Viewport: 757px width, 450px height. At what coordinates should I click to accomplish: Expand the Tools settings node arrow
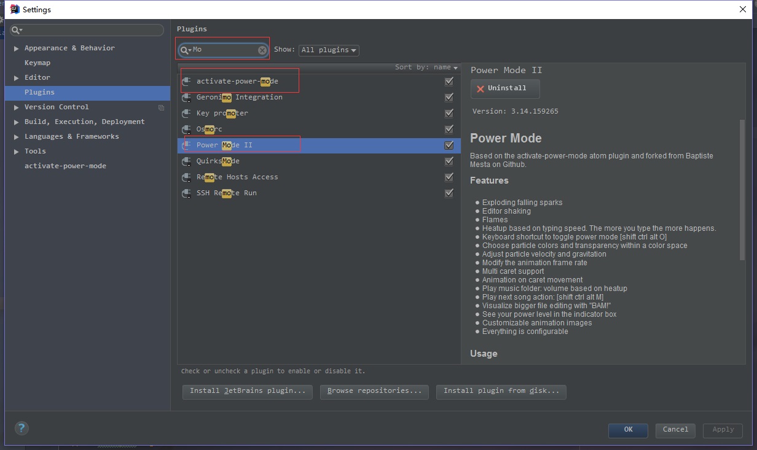coord(17,151)
